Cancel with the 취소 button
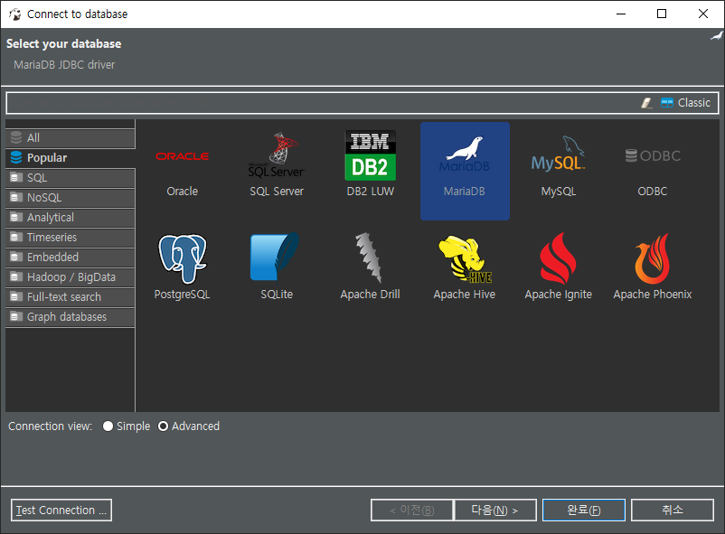725x534 pixels. click(673, 510)
